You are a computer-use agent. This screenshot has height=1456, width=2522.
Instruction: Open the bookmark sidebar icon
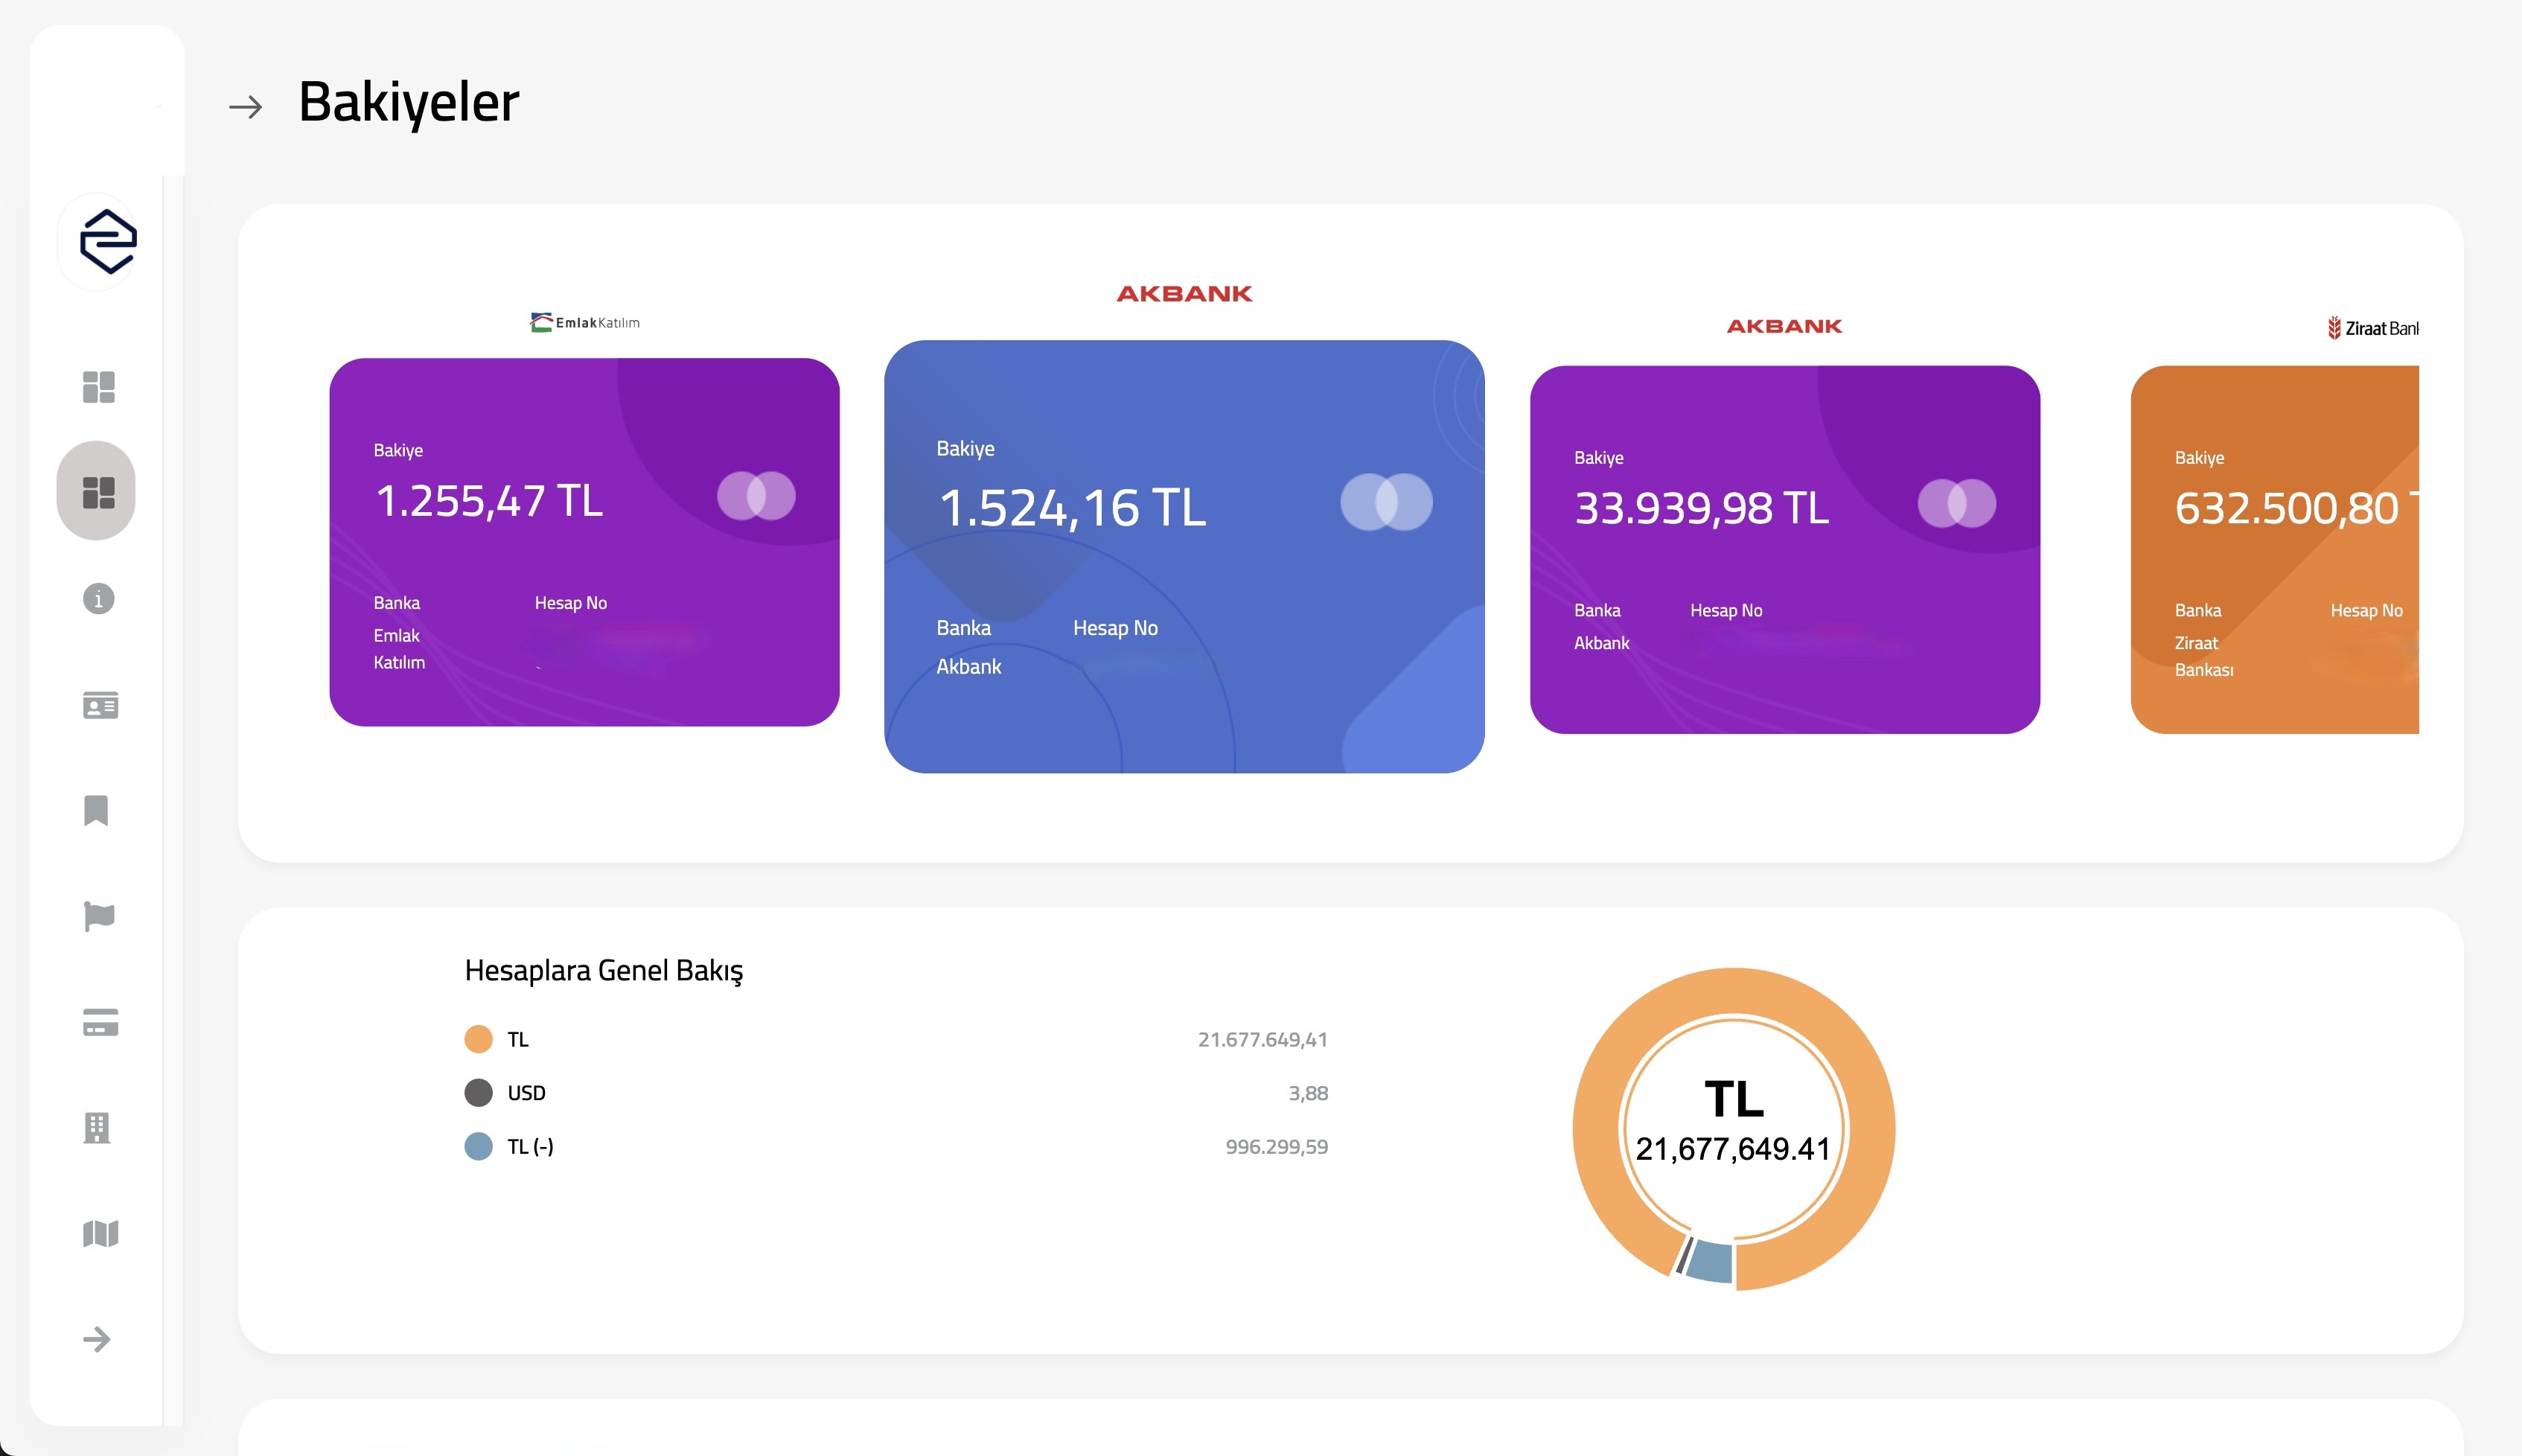click(x=96, y=810)
